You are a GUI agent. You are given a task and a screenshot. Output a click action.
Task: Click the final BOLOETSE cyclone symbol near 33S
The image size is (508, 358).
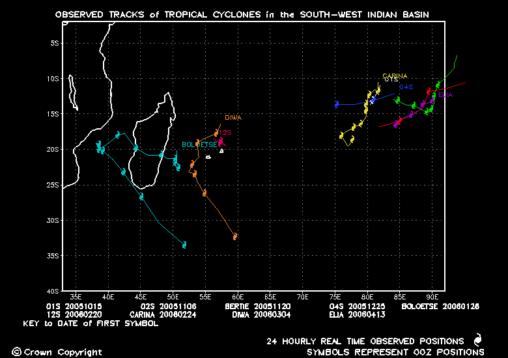[x=184, y=245]
